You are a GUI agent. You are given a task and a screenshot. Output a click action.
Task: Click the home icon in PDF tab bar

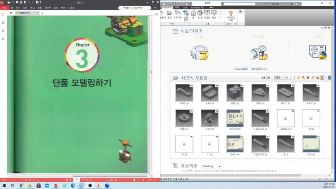[10, 13]
